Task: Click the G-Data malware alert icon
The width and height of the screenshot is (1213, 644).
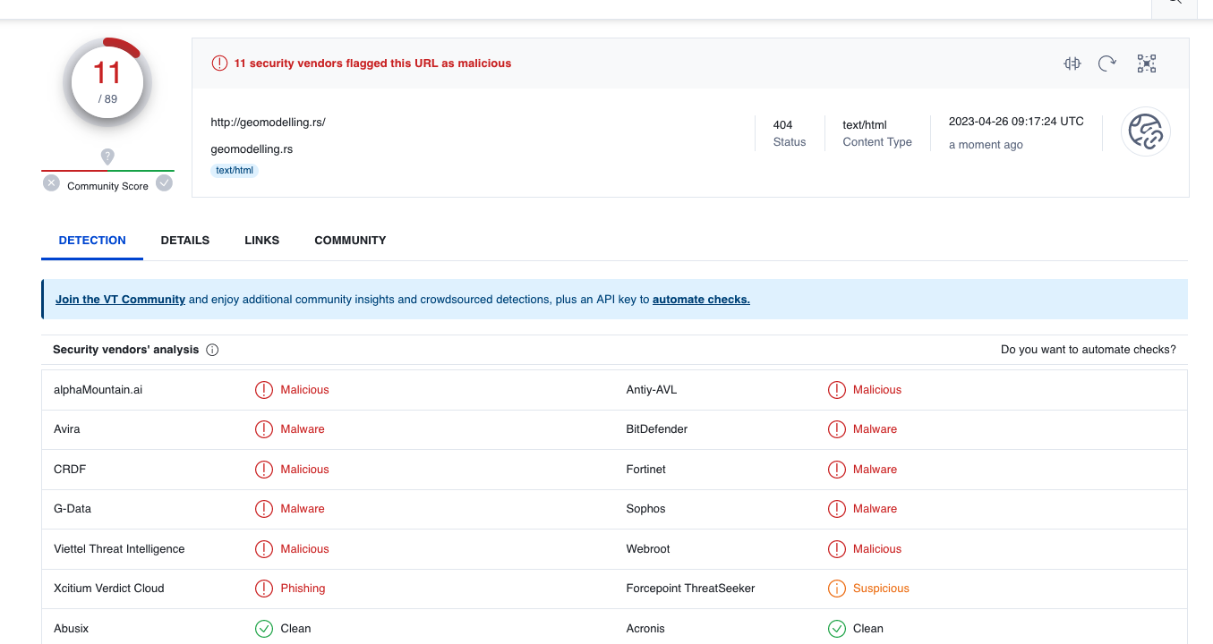Action: tap(264, 509)
